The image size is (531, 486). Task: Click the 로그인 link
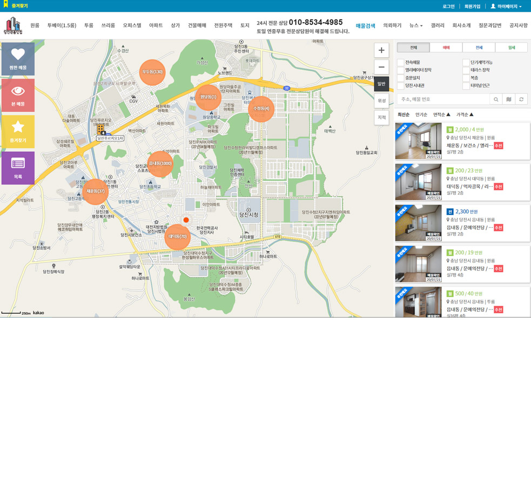coord(449,6)
